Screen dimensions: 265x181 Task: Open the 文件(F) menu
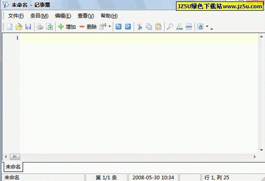tap(16, 16)
